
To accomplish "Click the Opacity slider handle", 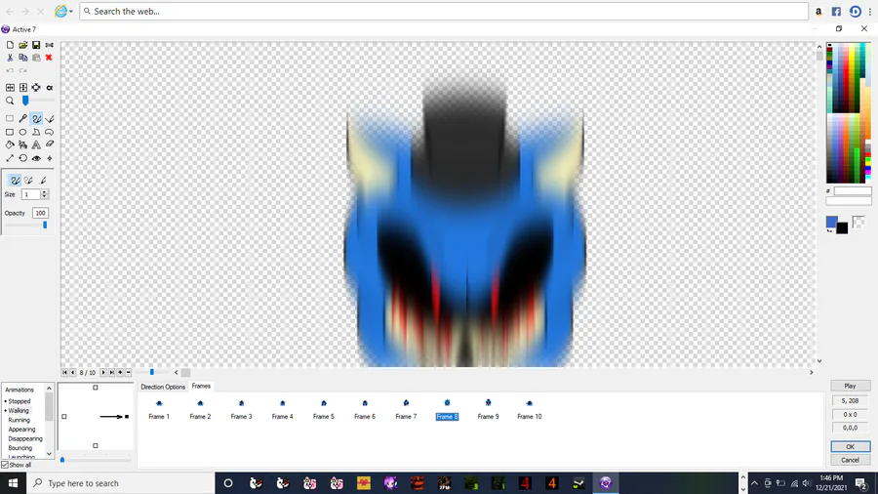I will point(45,226).
